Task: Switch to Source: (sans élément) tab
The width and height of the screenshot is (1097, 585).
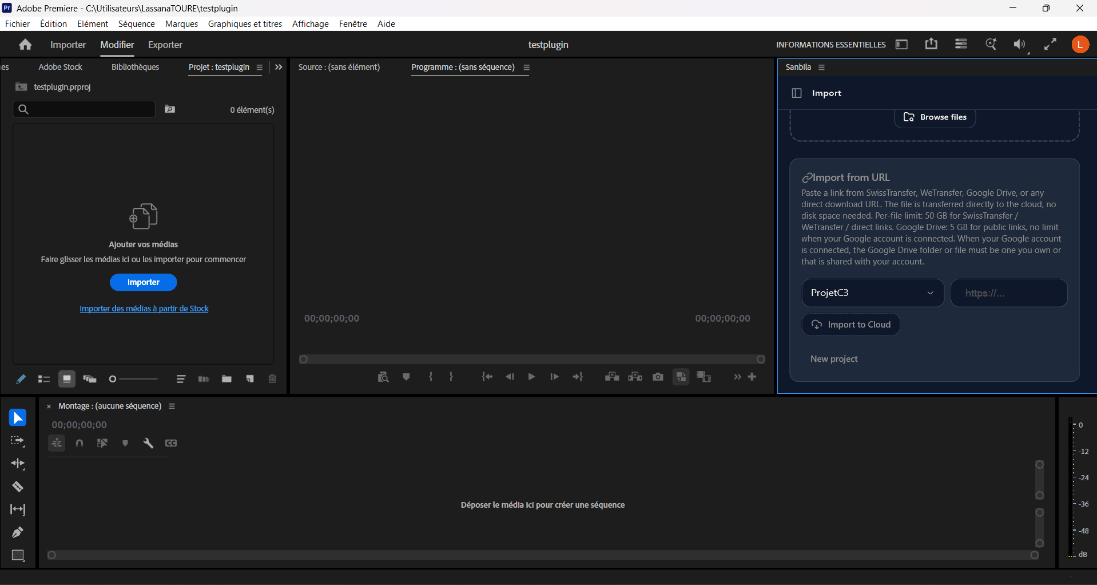Action: point(339,67)
